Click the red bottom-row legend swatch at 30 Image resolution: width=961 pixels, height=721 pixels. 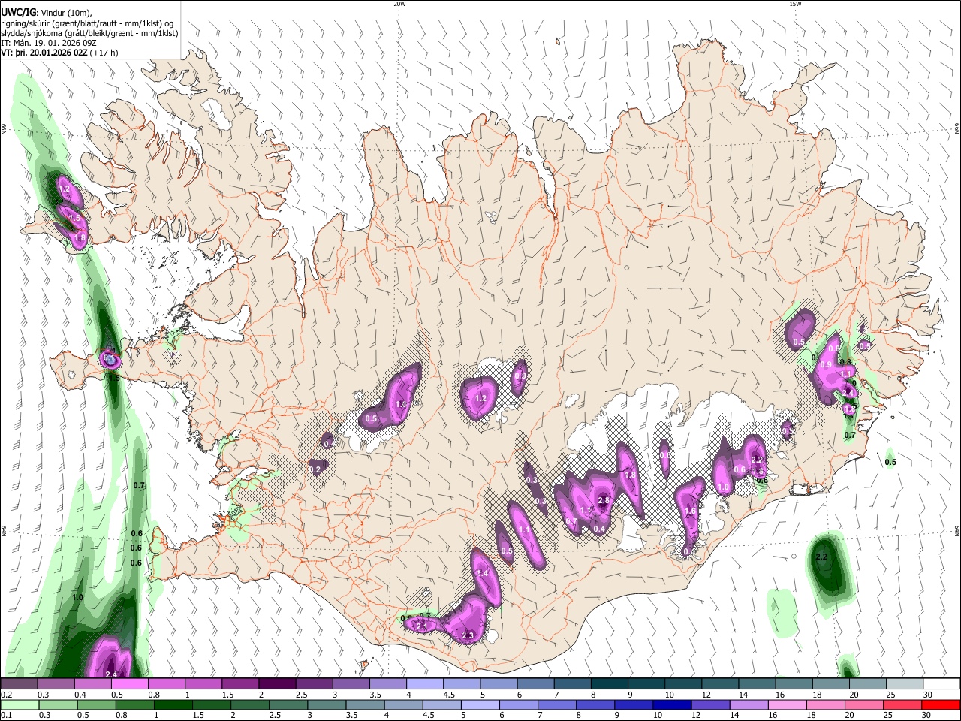[x=941, y=704]
